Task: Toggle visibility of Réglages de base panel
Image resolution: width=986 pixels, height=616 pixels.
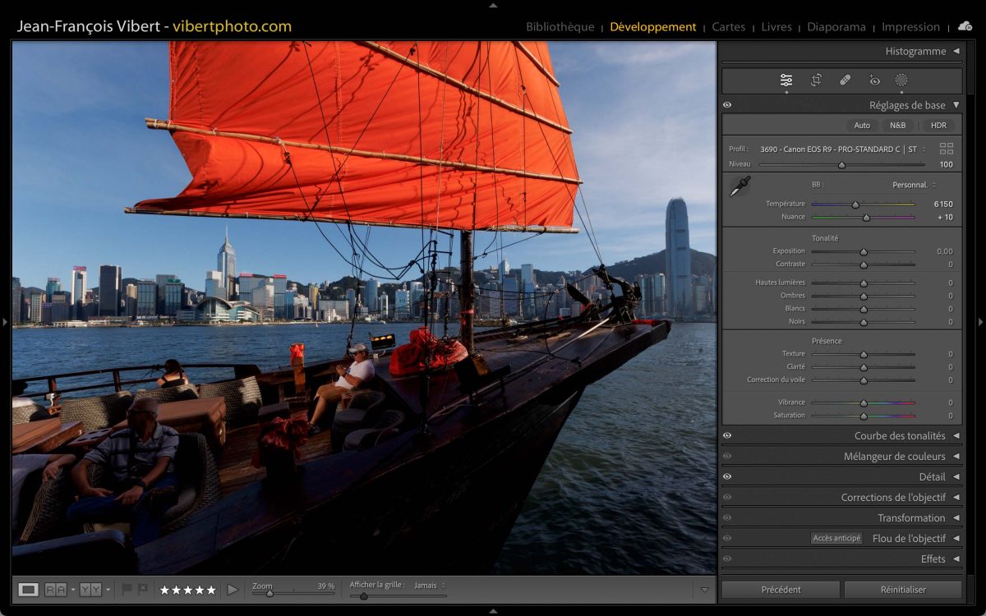Action: coord(727,105)
